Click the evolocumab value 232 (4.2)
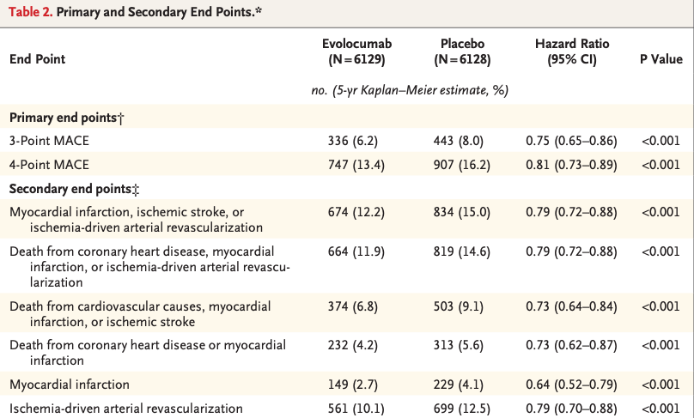Image resolution: width=694 pixels, height=418 pixels. [x=353, y=346]
